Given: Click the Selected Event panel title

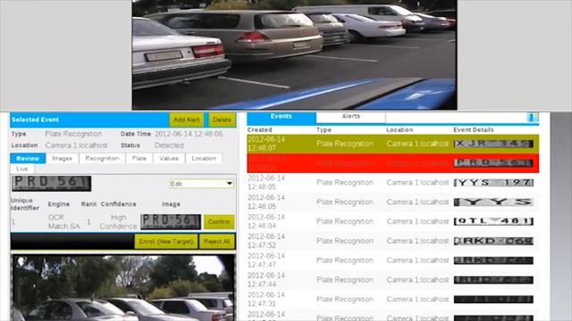Looking at the screenshot, I should tap(36, 119).
